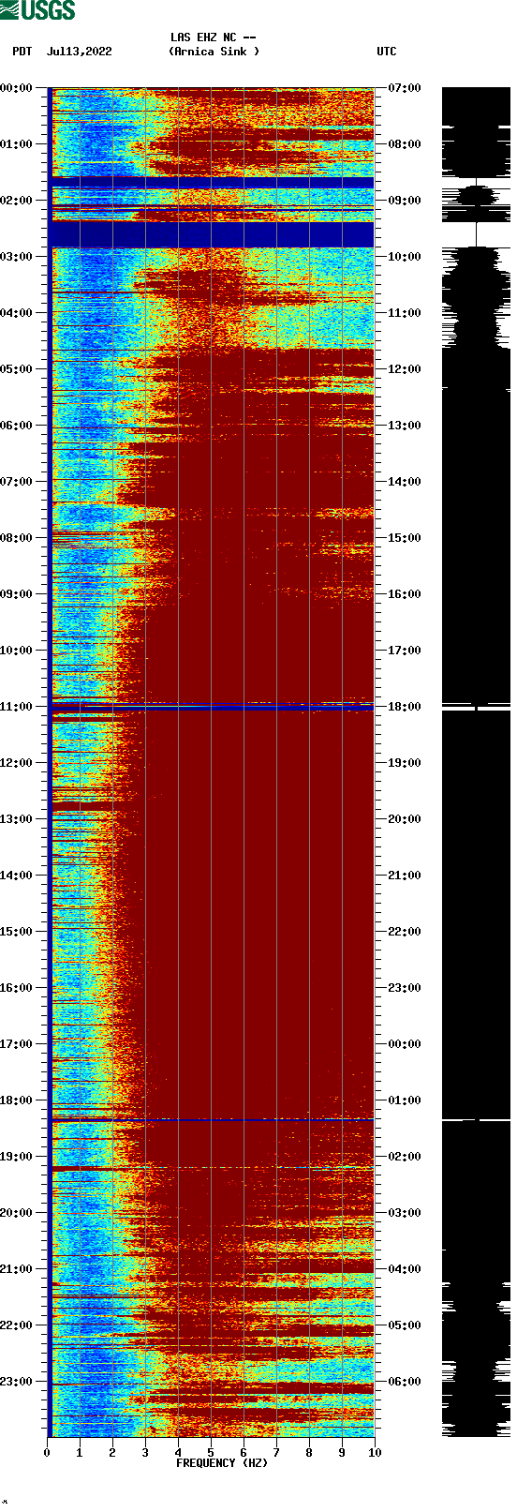Click the UTC time label '07:00'
The height and width of the screenshot is (1512, 517).
pos(405,88)
